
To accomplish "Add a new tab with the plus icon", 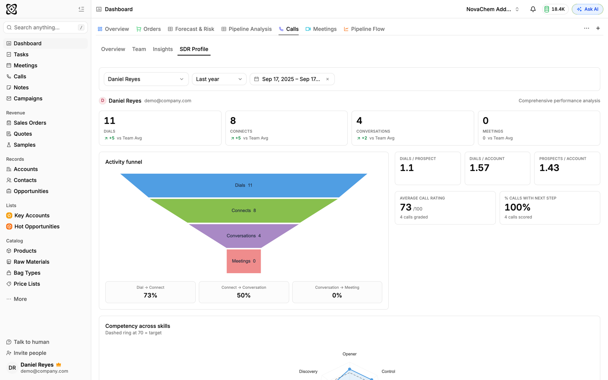I will click(x=598, y=28).
